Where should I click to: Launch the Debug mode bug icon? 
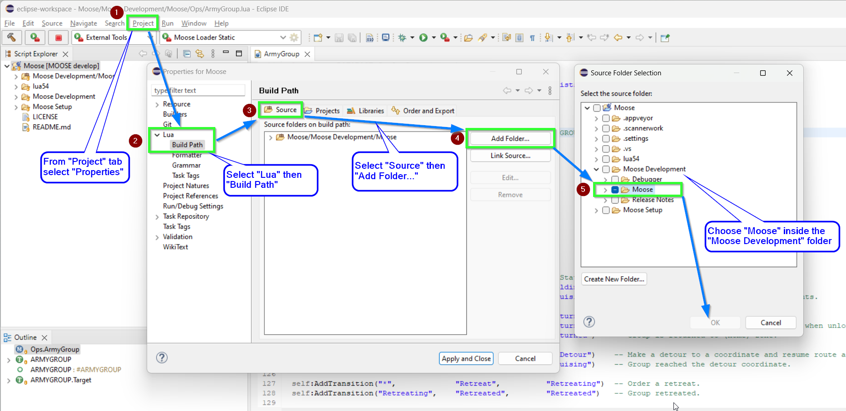click(402, 37)
